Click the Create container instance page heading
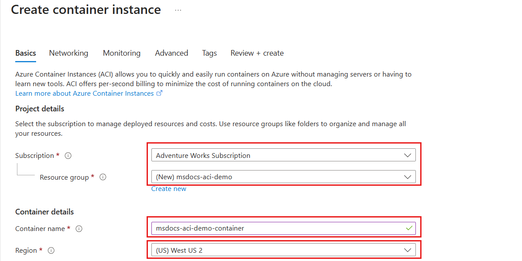Viewport: 522px width, 261px height. click(86, 10)
